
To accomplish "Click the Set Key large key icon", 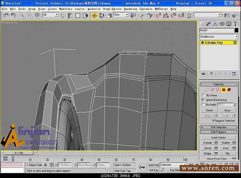I will coord(142,167).
